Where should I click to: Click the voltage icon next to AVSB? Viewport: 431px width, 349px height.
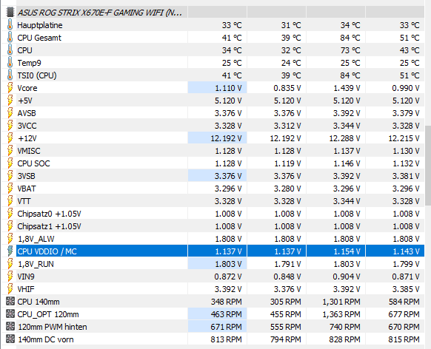(10, 113)
